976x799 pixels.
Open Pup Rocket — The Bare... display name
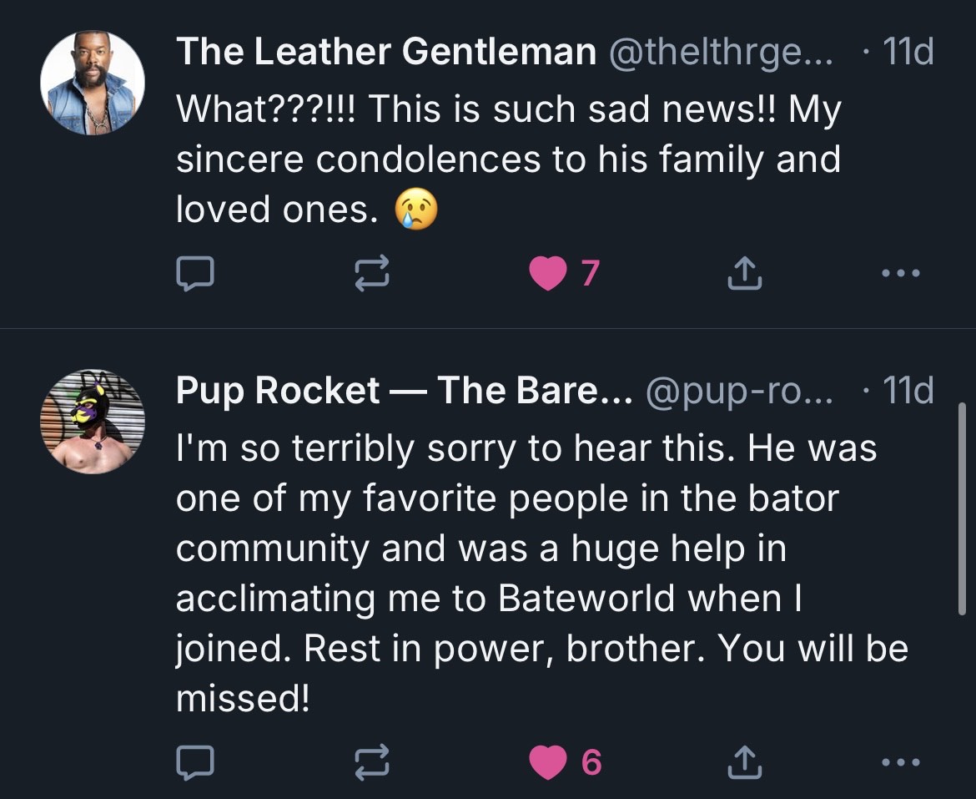point(404,391)
